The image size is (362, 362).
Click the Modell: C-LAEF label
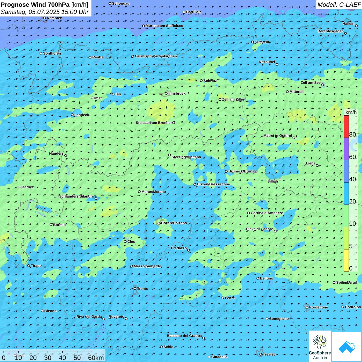[x=339, y=5]
